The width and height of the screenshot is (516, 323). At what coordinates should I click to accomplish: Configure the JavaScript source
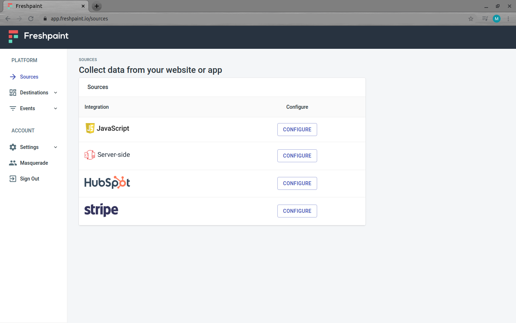pyautogui.click(x=297, y=130)
